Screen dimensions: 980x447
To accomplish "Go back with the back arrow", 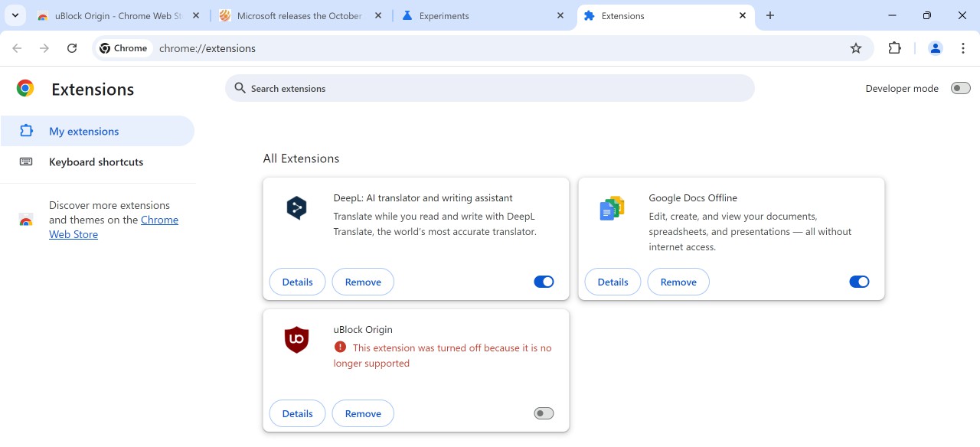I will point(17,48).
